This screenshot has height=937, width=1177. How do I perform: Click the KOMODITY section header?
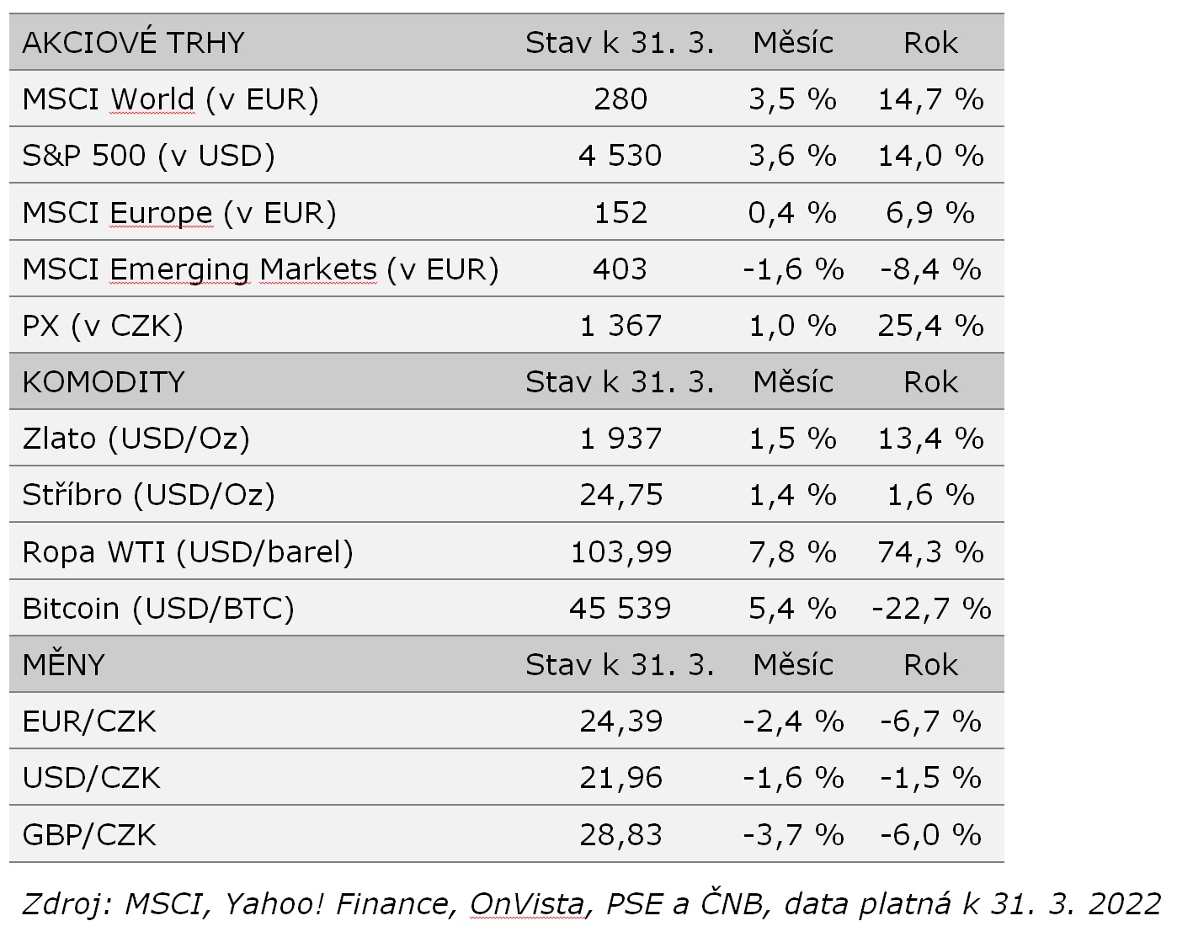click(x=103, y=382)
